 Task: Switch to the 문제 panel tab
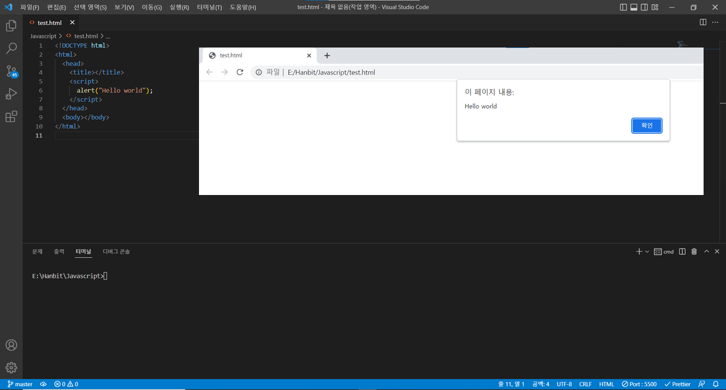coord(37,251)
